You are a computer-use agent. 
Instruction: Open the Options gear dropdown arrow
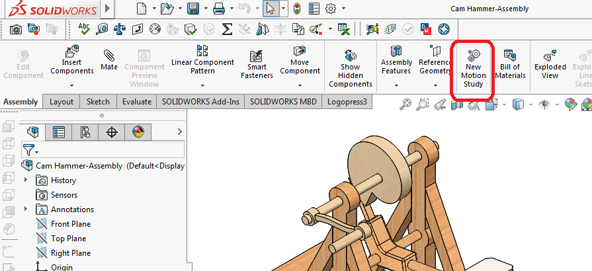coord(343,9)
